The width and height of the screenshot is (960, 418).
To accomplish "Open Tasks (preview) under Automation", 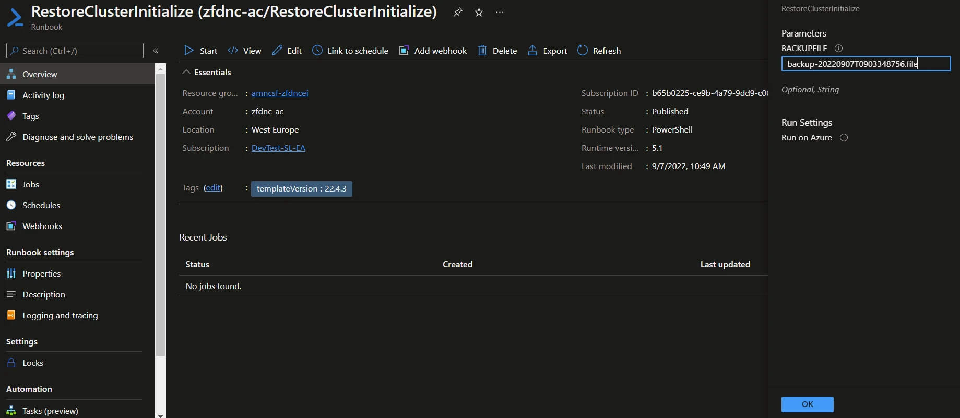I will coord(77,411).
